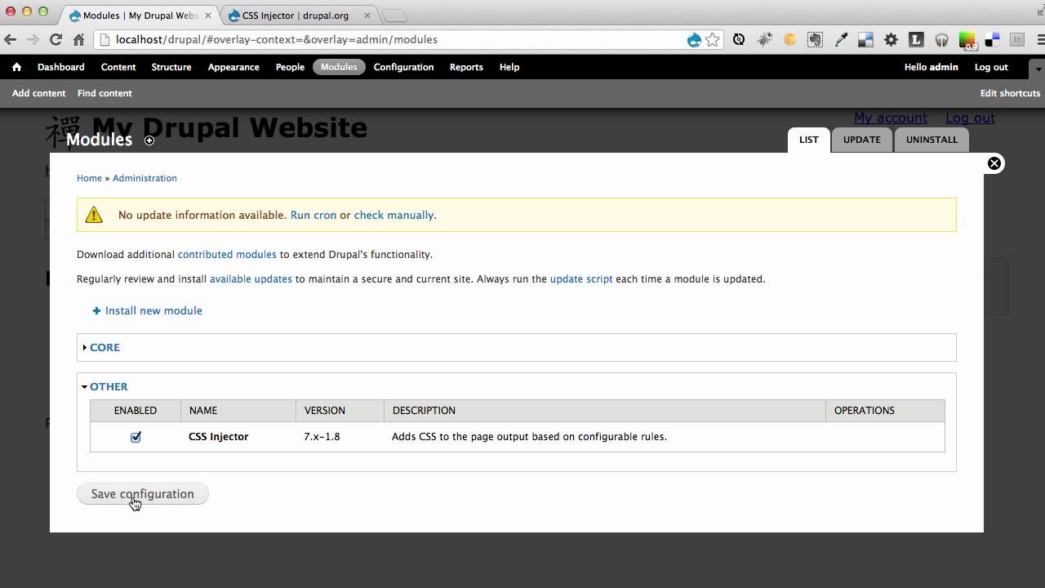Image resolution: width=1045 pixels, height=588 pixels.
Task: Close the Modules overlay
Action: point(994,163)
